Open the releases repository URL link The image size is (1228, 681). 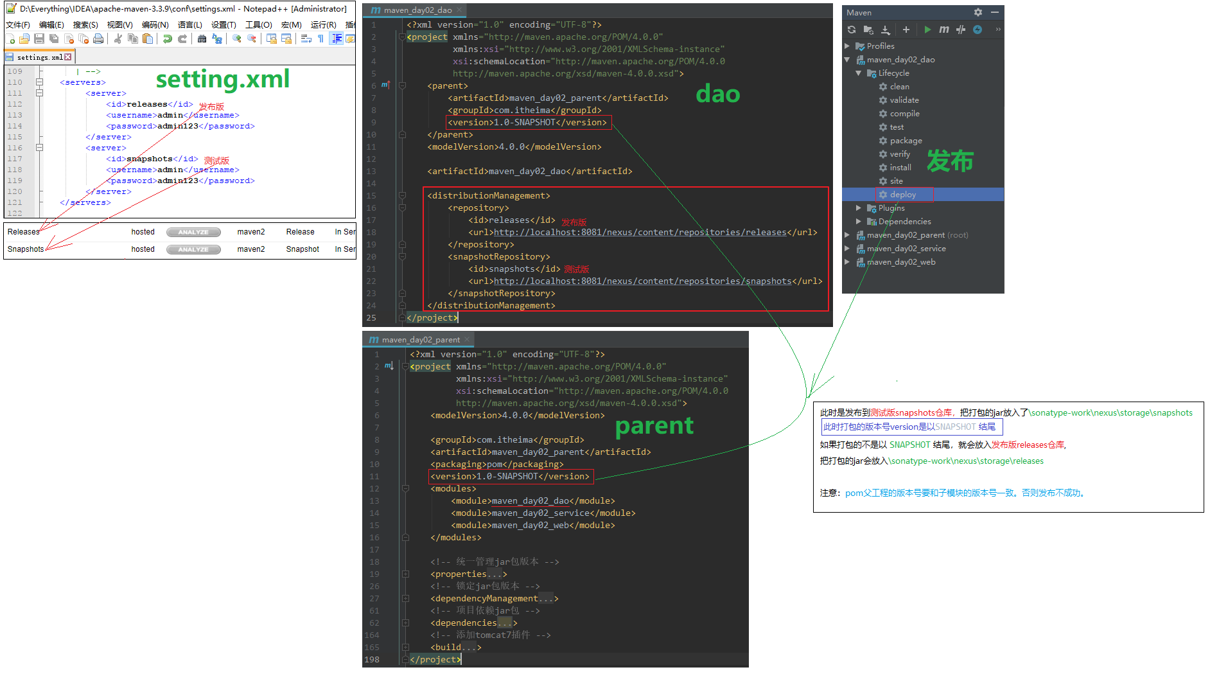coord(640,233)
